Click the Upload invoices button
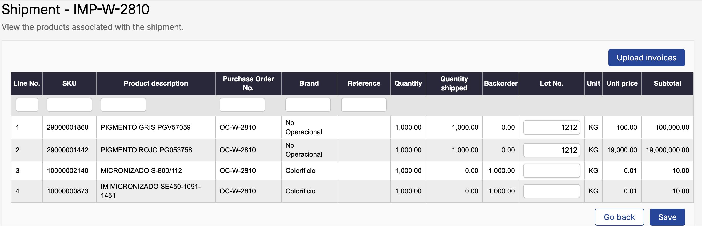This screenshot has width=702, height=230. tap(646, 58)
